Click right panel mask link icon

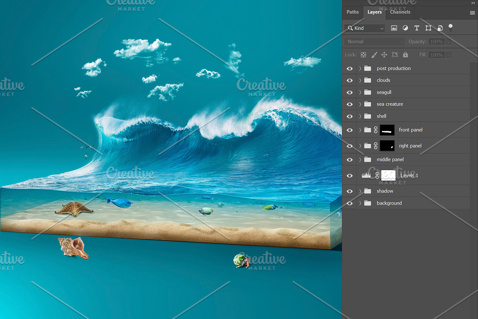(375, 146)
